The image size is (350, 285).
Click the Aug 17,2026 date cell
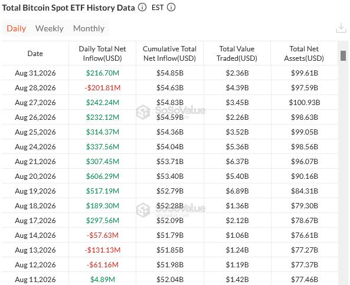[x=35, y=220]
